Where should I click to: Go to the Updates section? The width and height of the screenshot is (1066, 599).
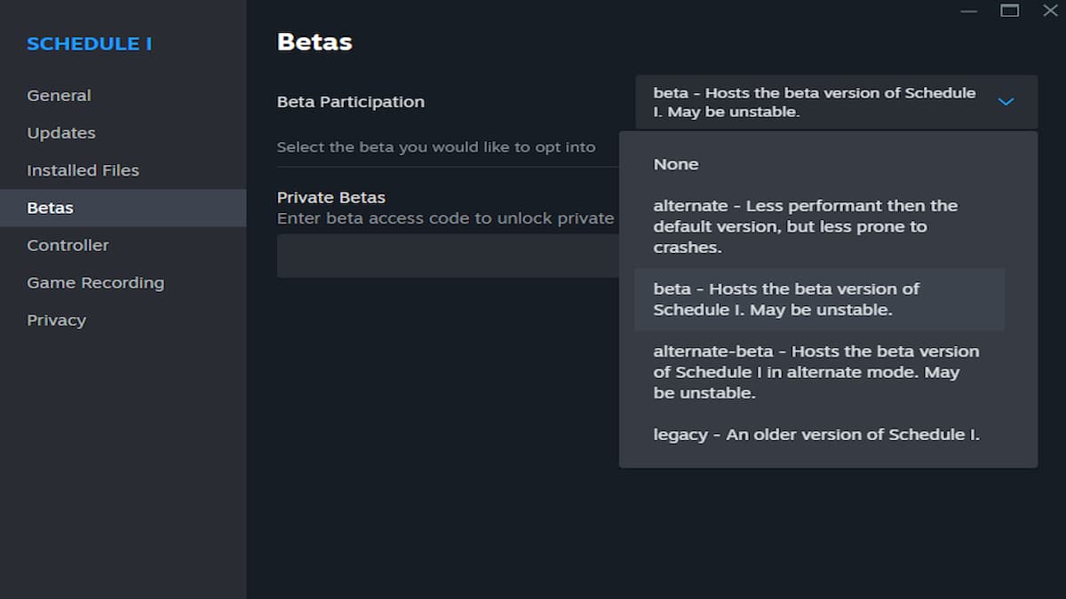pos(61,133)
